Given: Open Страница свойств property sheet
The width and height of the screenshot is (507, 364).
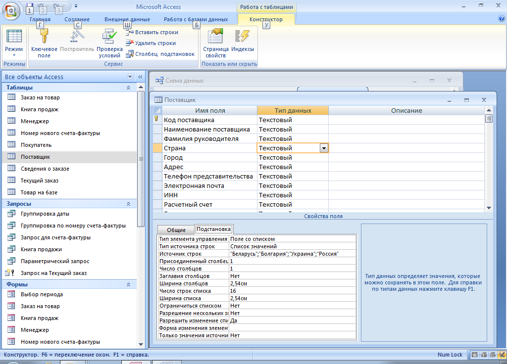Looking at the screenshot, I should click(216, 43).
